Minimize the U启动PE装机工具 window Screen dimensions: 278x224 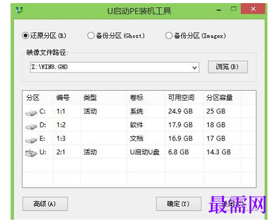219,10
